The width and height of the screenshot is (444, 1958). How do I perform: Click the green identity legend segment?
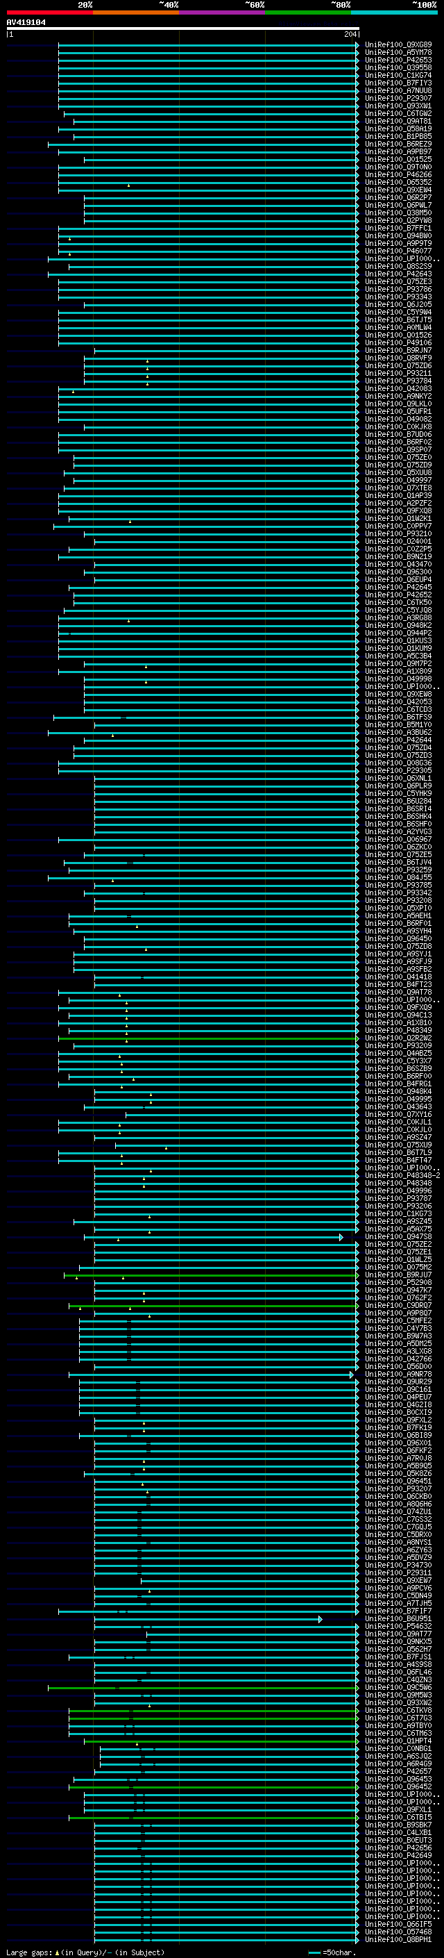pyautogui.click(x=307, y=13)
